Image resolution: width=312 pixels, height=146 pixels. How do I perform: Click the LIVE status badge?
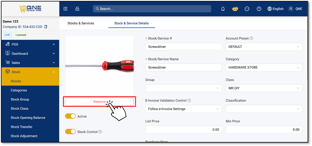coord(7,35)
